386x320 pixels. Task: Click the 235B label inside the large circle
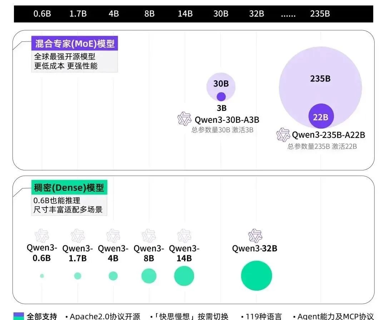tap(320, 79)
